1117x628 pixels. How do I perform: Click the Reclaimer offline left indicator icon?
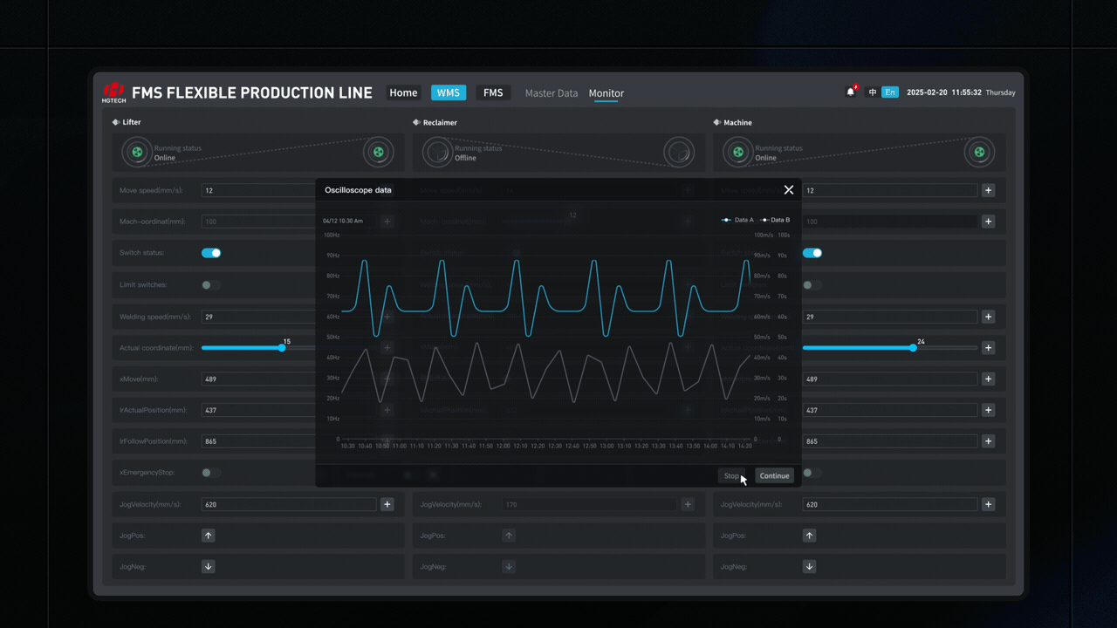tap(436, 153)
